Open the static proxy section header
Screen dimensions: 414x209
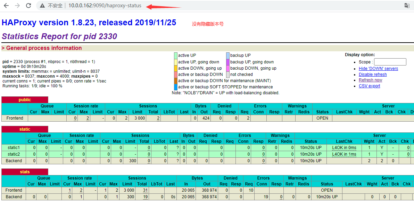click(x=25, y=129)
